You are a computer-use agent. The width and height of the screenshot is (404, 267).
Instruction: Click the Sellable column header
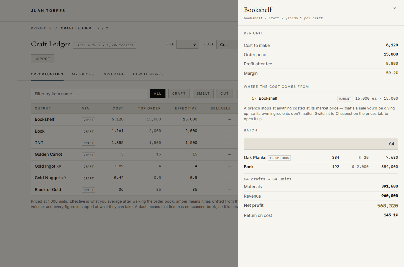[221, 108]
